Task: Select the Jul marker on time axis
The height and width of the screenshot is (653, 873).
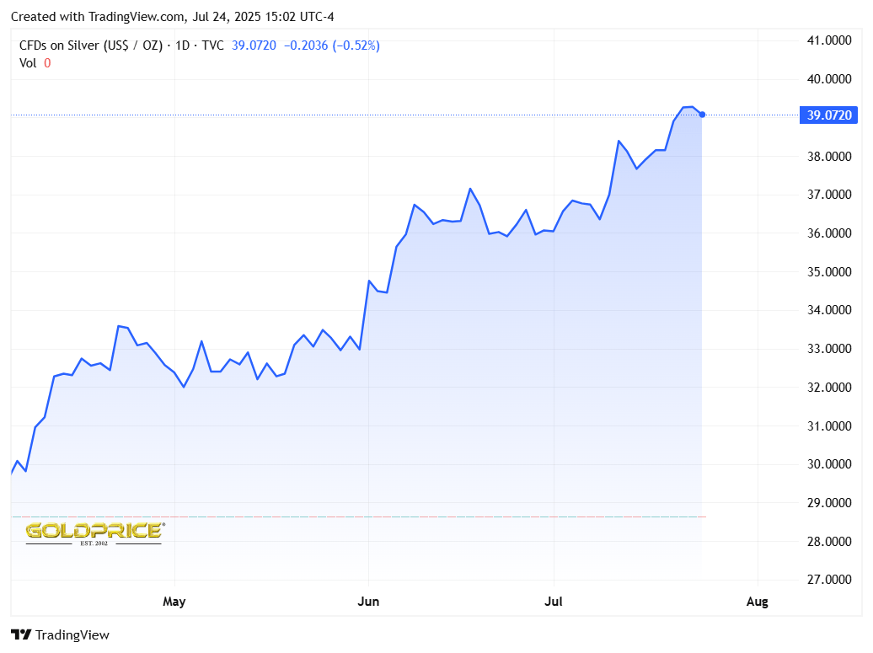Action: point(554,602)
